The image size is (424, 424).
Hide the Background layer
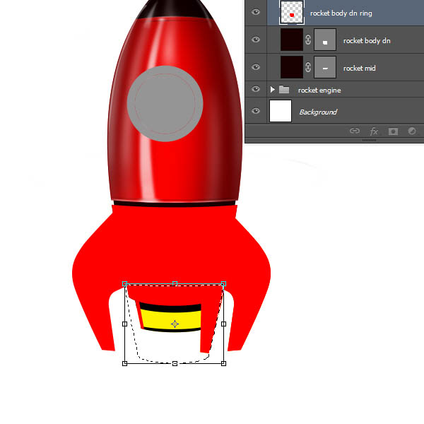coord(257,112)
